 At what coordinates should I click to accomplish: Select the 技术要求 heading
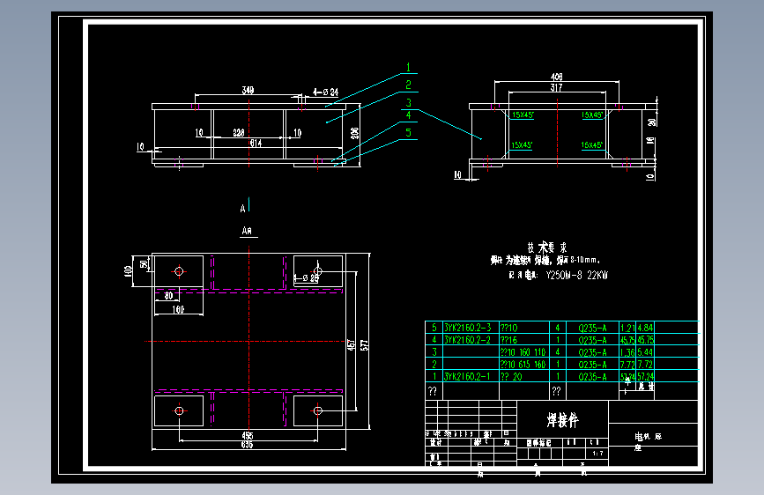(x=546, y=247)
